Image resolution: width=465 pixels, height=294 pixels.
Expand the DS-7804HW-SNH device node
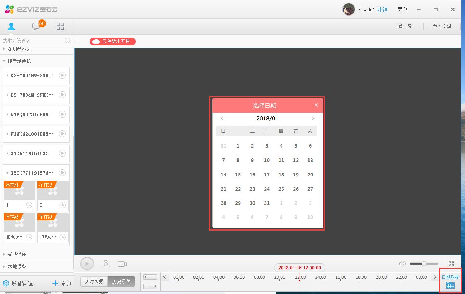[7, 75]
